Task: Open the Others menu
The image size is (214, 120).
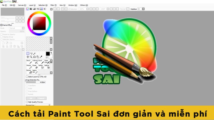Action: [84, 5]
